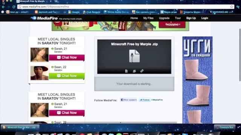Viewport: 241px width, 135px height.
Task: Click the red бесплатно banner button
Action: point(172,24)
